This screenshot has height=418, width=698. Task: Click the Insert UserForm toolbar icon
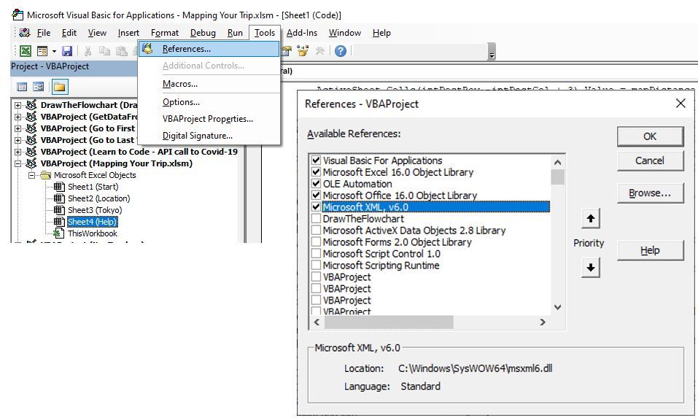42,51
